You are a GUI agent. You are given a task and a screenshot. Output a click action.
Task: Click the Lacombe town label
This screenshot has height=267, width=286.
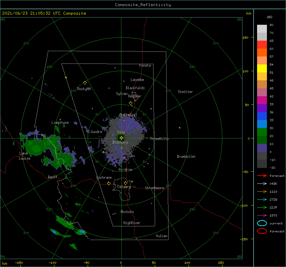(137, 80)
